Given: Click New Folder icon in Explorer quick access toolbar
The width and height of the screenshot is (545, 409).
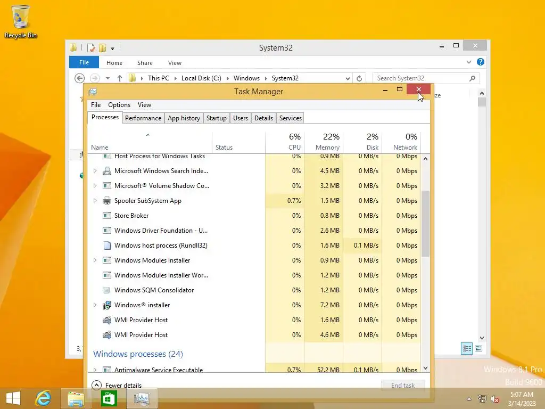Looking at the screenshot, I should [x=102, y=47].
